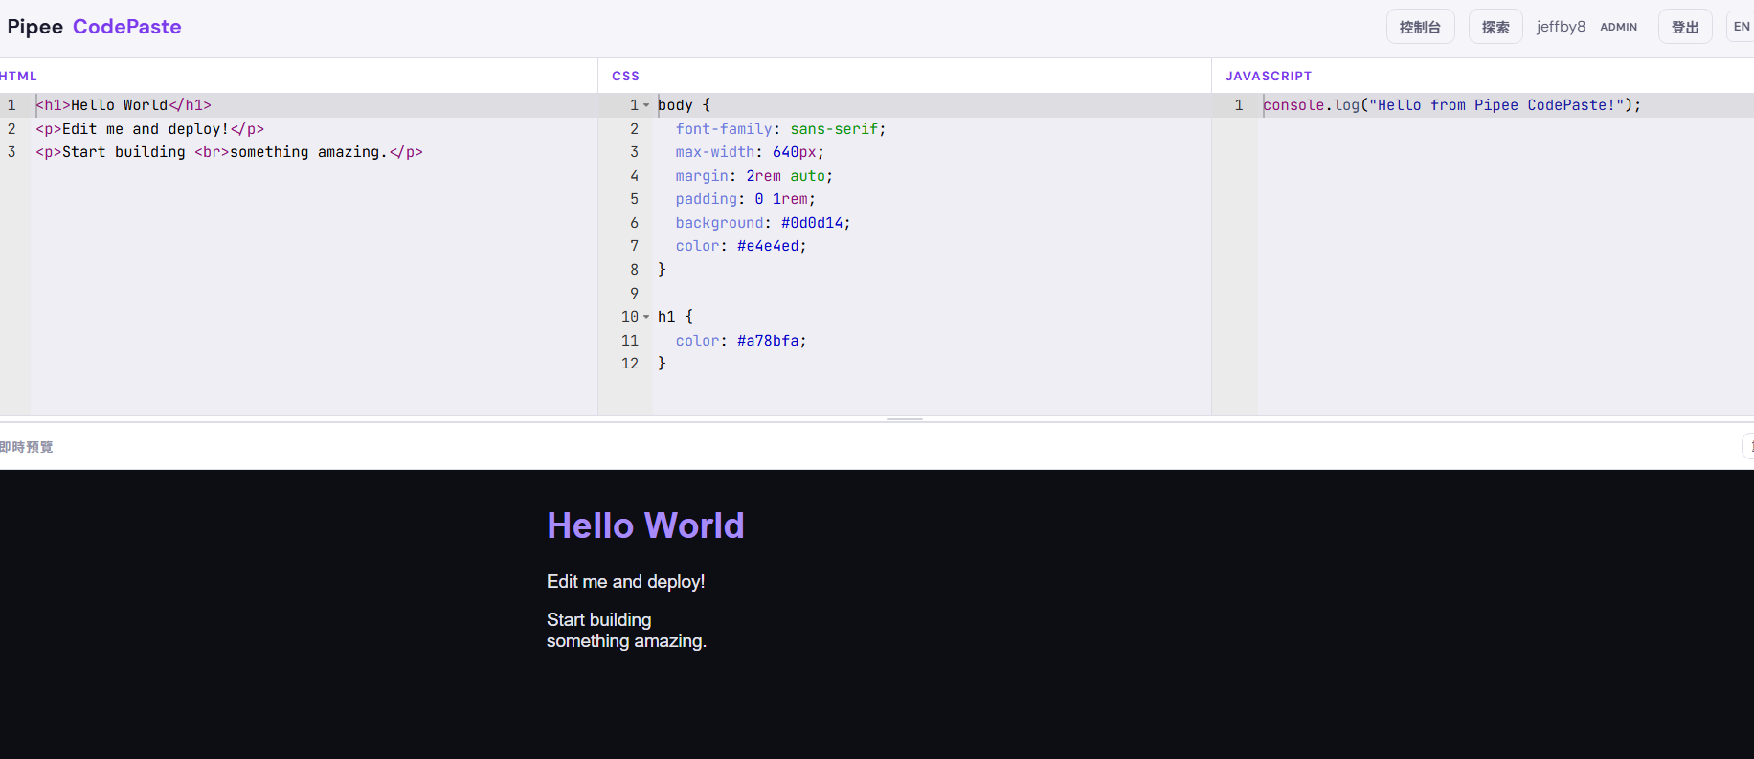Log out with the 登出 button
This screenshot has height=759, width=1754.
pyautogui.click(x=1685, y=27)
